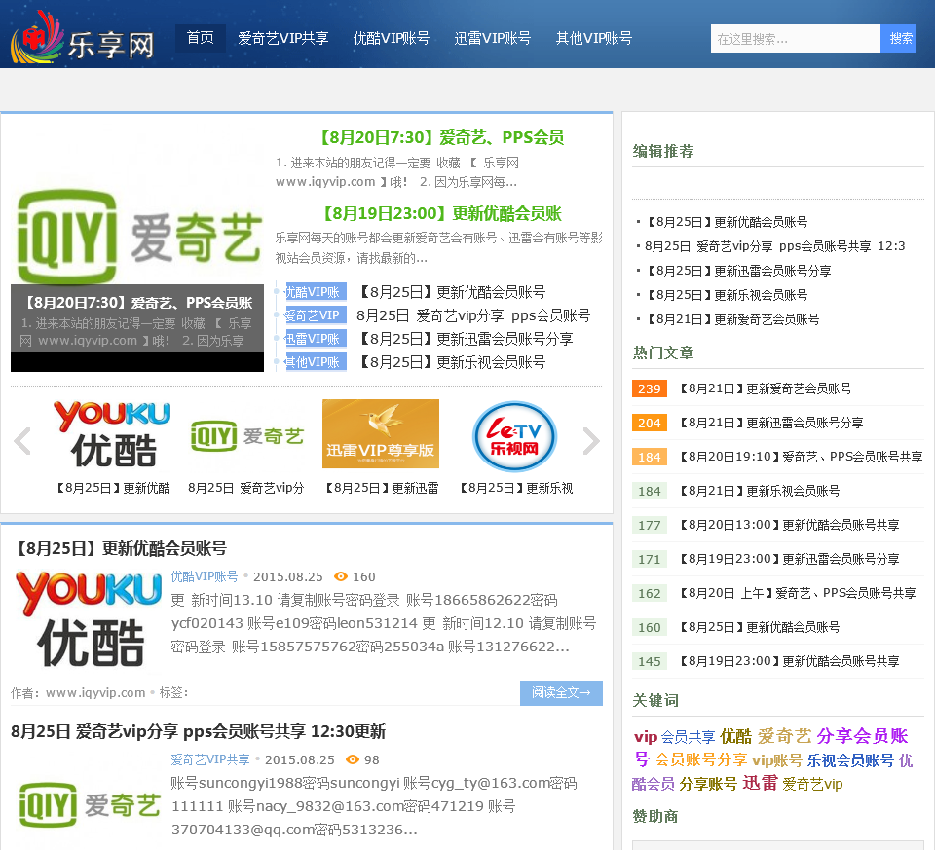This screenshot has height=850, width=935.
Task: Open hot article 【8月21日】更新迅雷会员账号分享
Action: (771, 423)
